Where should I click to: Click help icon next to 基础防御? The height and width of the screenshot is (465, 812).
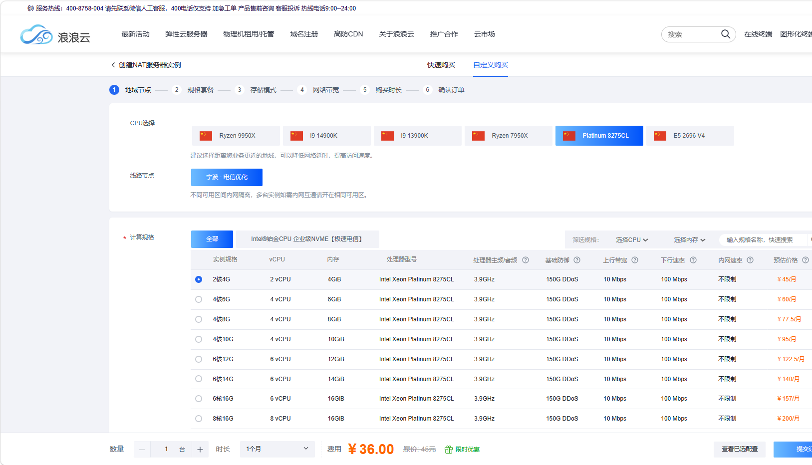577,260
